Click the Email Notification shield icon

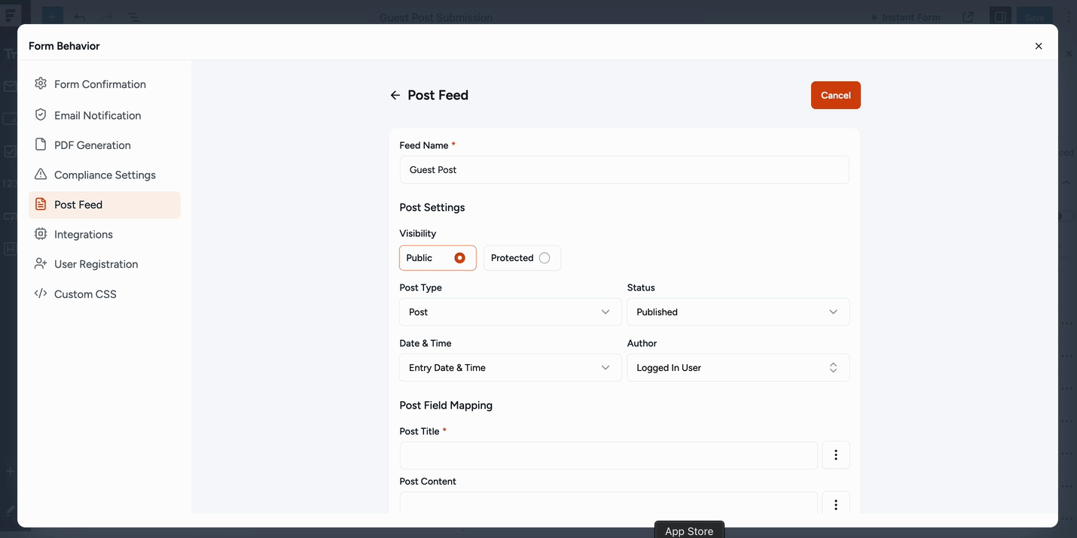point(41,114)
